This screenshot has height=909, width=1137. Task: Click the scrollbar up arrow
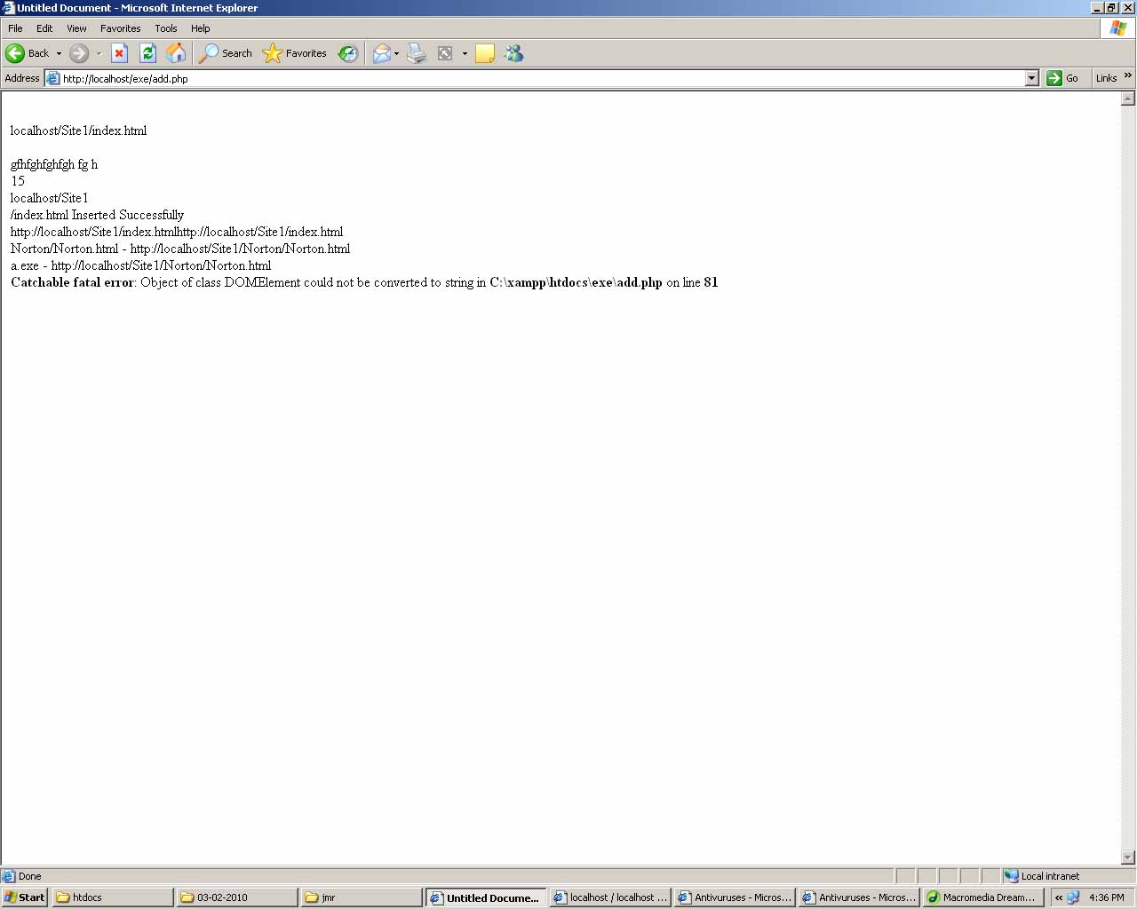coord(1128,99)
